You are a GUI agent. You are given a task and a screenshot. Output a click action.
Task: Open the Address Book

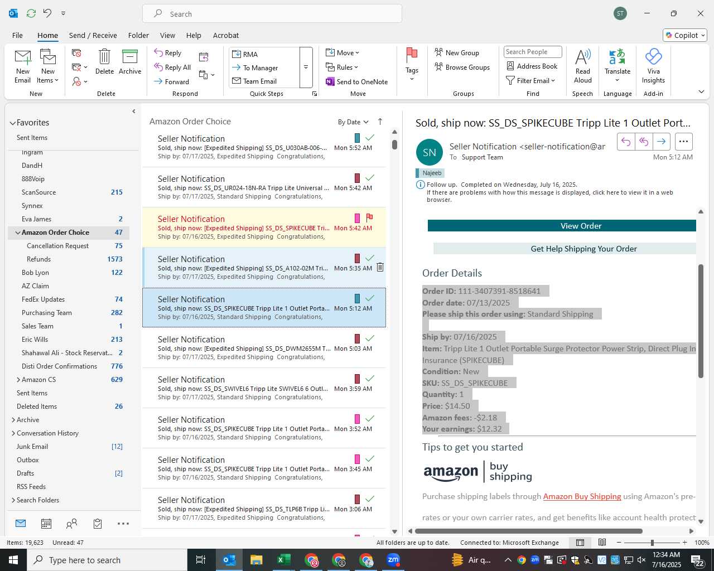[x=532, y=66]
